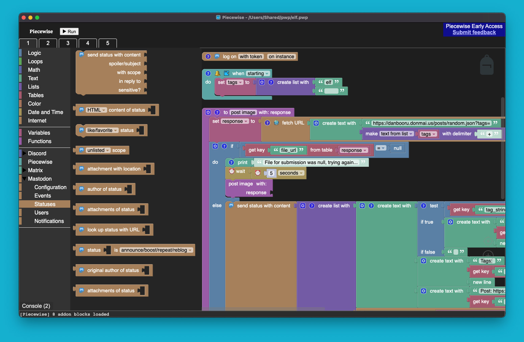Click the gear icon on the fetch URL create text block
The width and height of the screenshot is (524, 342).
click(316, 123)
